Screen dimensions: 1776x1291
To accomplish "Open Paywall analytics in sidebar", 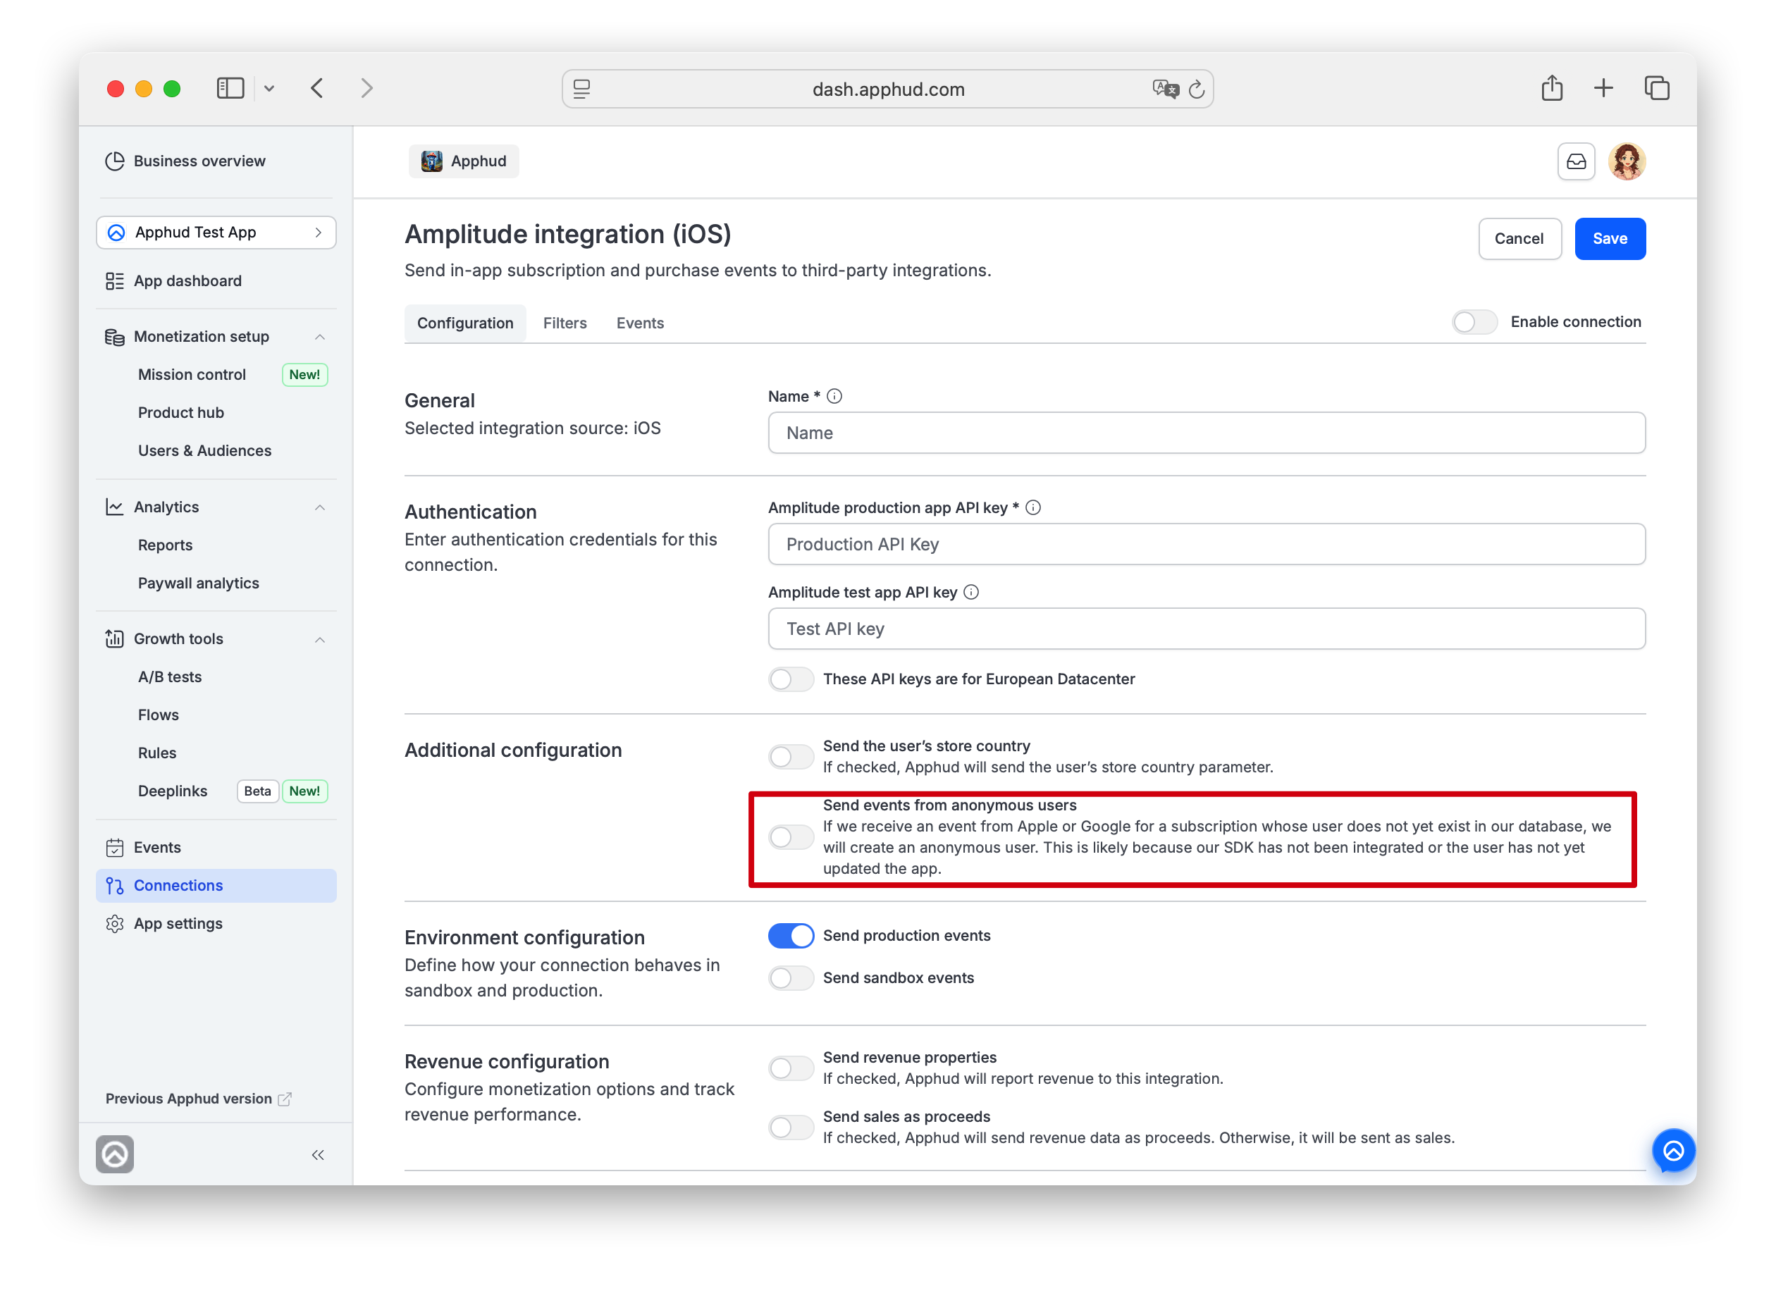I will pos(198,583).
